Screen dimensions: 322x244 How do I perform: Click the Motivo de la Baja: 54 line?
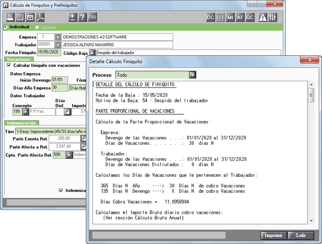[x=152, y=101]
